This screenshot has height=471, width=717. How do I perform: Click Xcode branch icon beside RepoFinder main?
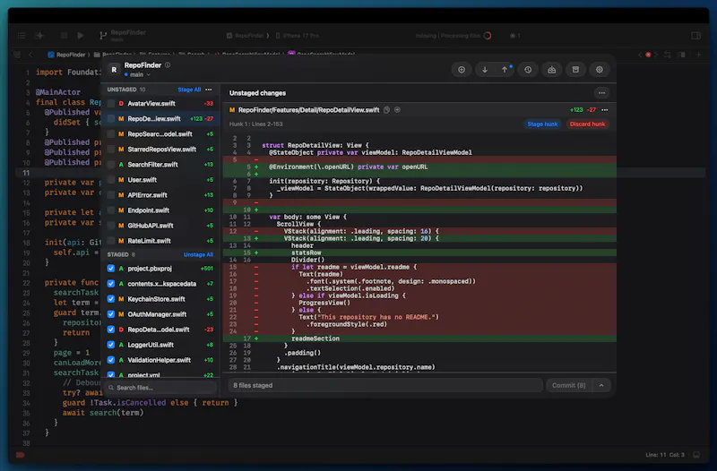click(103, 35)
